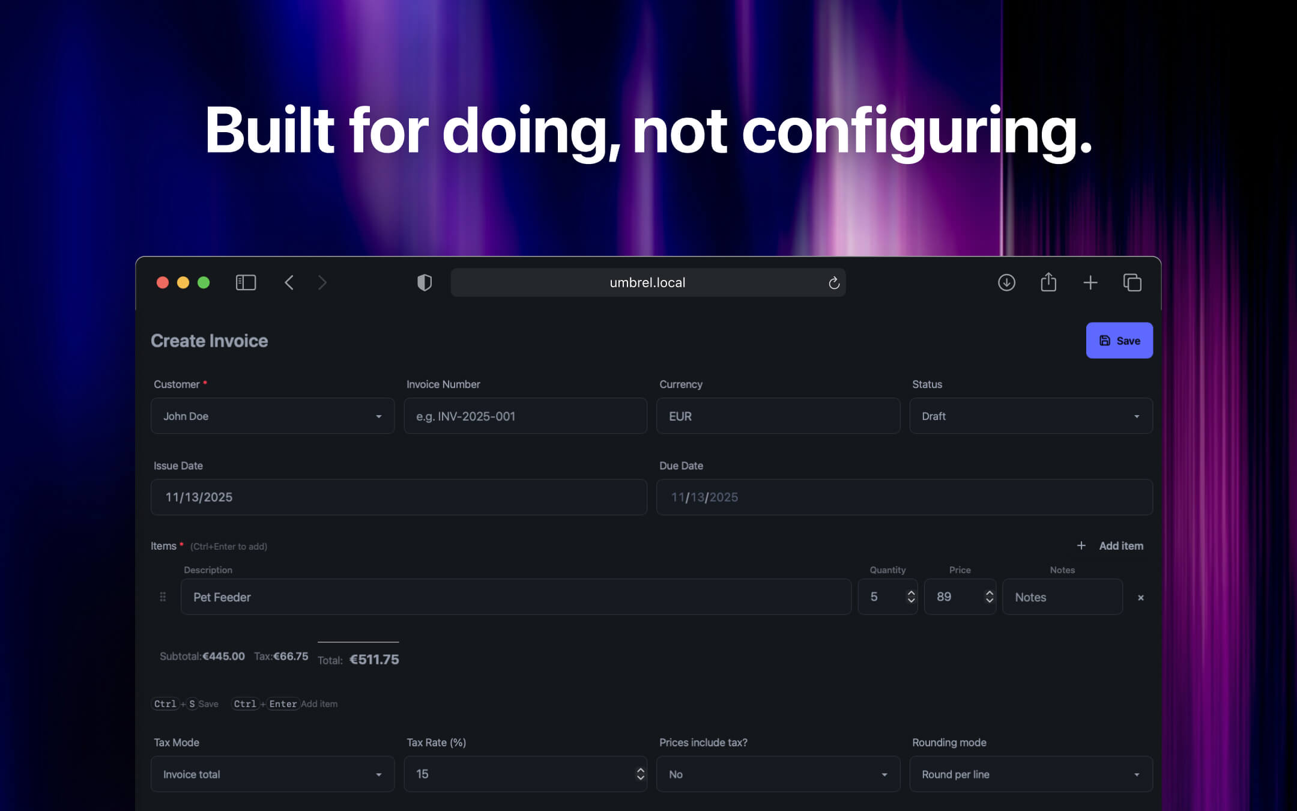Image resolution: width=1297 pixels, height=811 pixels.
Task: Open the Tax Mode dropdown
Action: click(x=272, y=774)
